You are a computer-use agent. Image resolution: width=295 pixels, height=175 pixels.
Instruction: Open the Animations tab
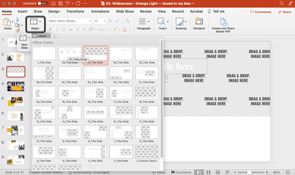pos(100,11)
